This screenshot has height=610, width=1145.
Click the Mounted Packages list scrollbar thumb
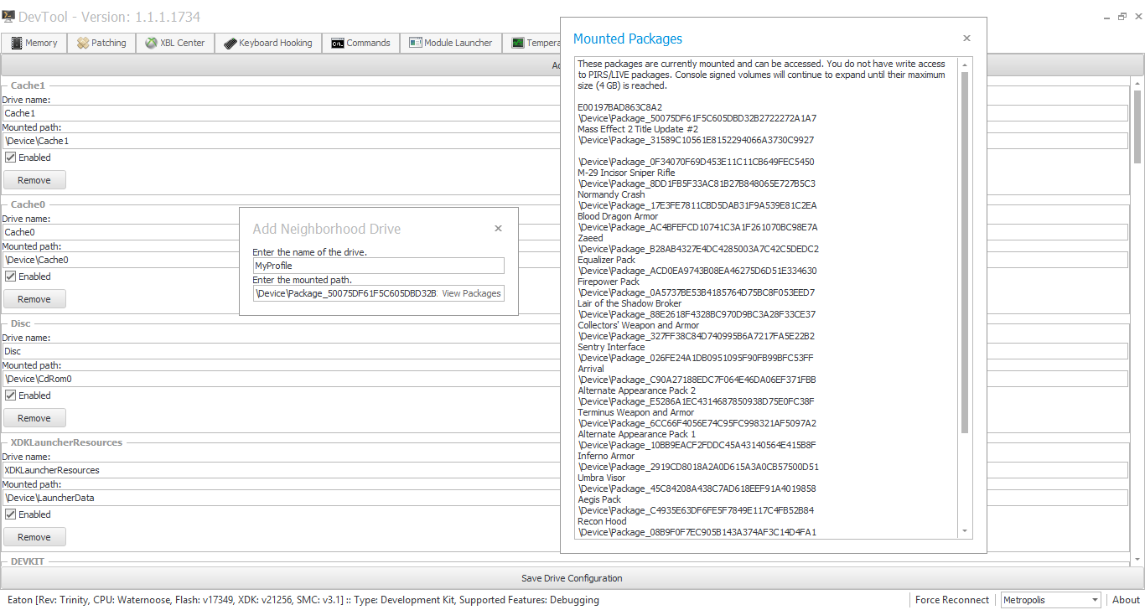pos(965,251)
